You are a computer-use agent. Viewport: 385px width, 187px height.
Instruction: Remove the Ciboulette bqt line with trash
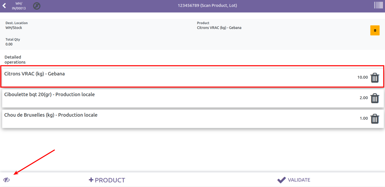pyautogui.click(x=375, y=98)
